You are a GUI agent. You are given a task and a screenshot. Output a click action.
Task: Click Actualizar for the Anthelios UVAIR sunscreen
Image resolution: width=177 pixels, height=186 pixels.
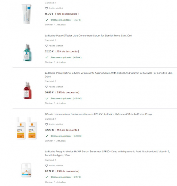point(61,182)
